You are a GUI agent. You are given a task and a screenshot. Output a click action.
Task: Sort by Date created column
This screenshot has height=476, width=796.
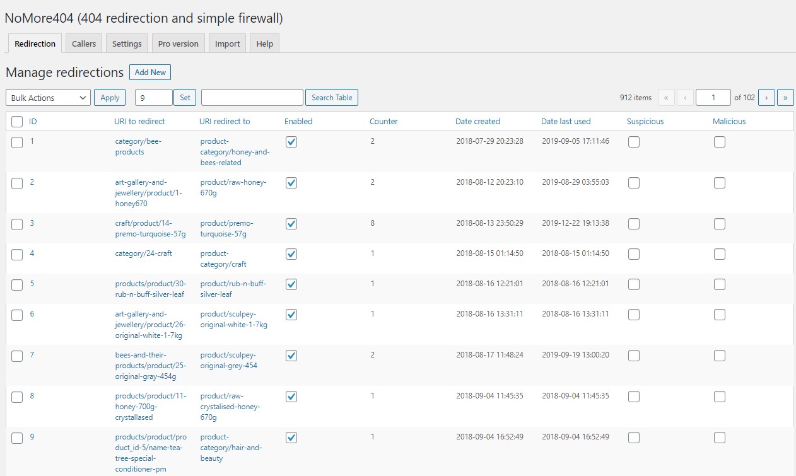pos(477,122)
